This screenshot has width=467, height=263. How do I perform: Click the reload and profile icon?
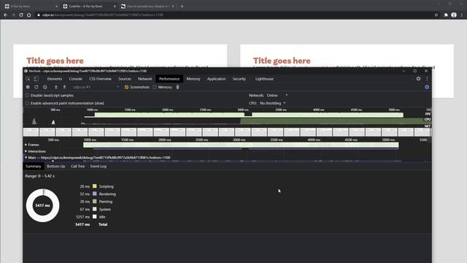coord(36,87)
